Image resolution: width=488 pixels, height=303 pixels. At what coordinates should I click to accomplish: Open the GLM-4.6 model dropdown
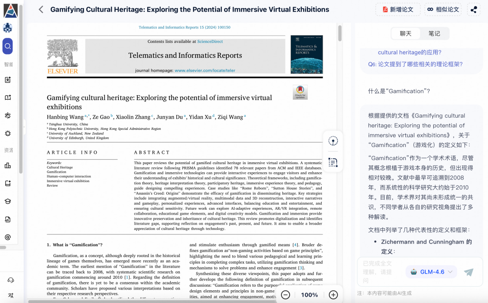(432, 272)
